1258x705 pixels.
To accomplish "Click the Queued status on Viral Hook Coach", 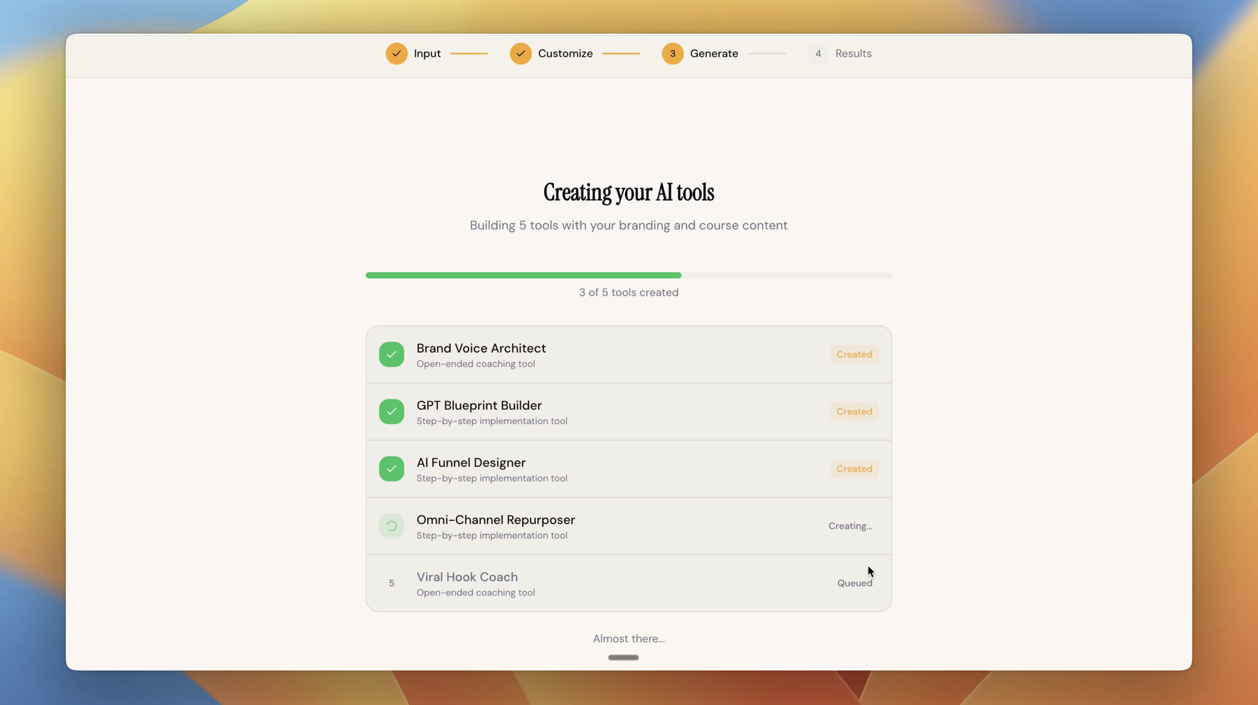I will 854,583.
